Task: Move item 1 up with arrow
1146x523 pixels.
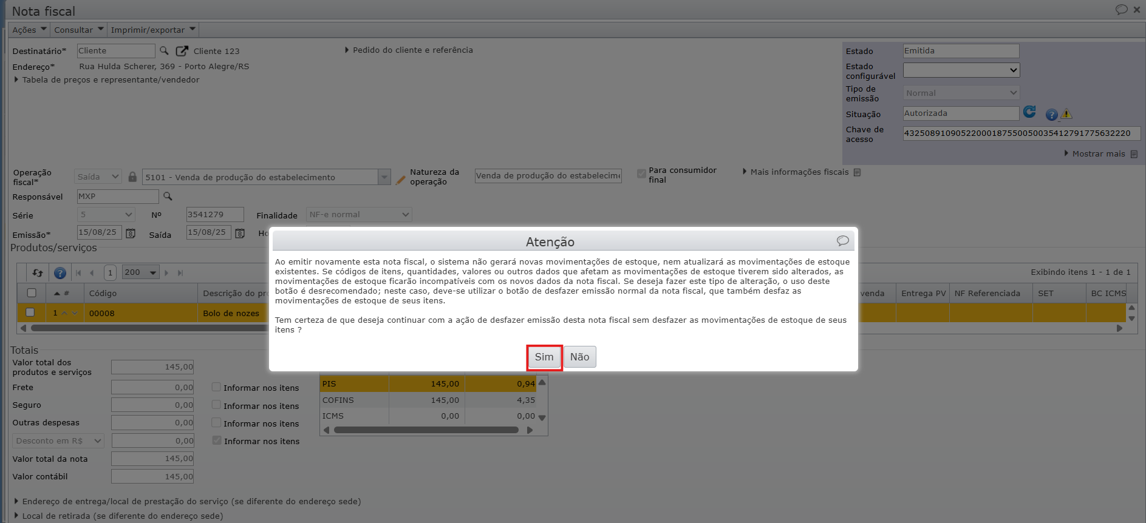Action: (x=64, y=313)
